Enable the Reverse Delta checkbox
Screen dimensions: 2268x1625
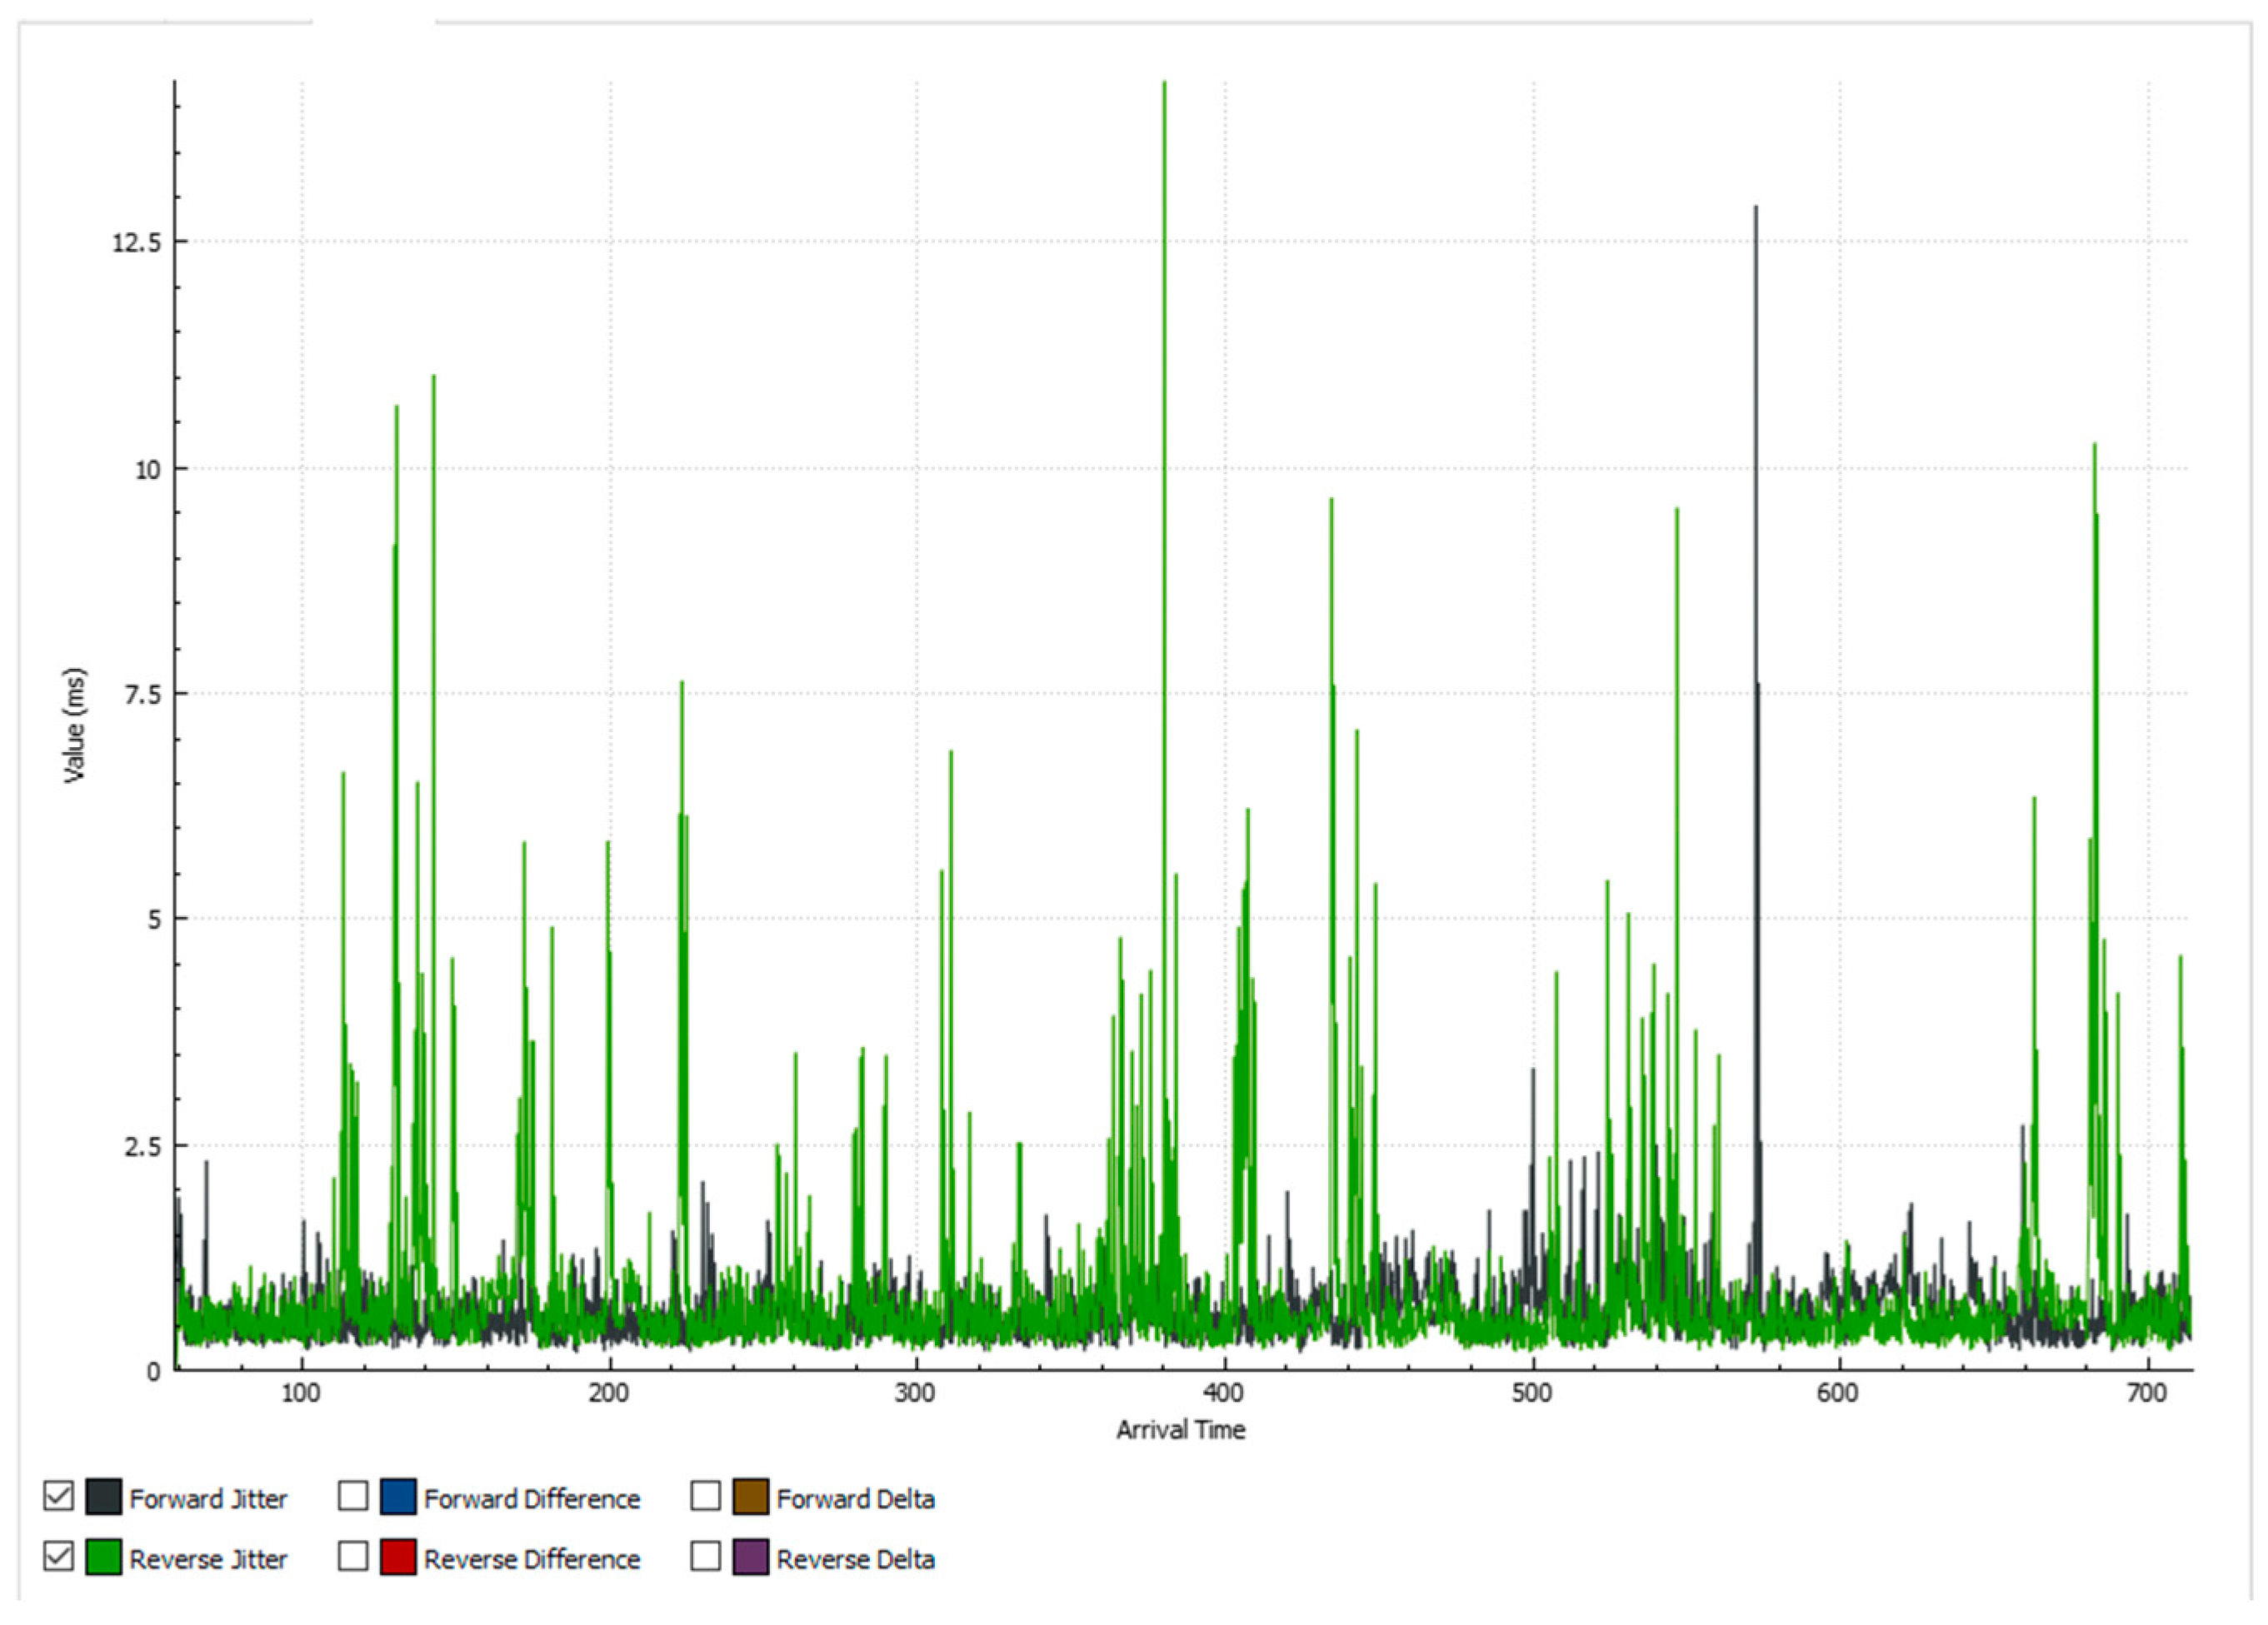tap(705, 1556)
